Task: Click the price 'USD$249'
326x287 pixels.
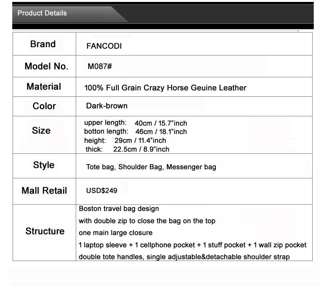Action: tap(102, 191)
